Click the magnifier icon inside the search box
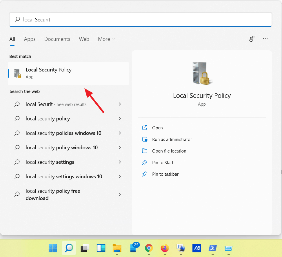 [x=17, y=19]
